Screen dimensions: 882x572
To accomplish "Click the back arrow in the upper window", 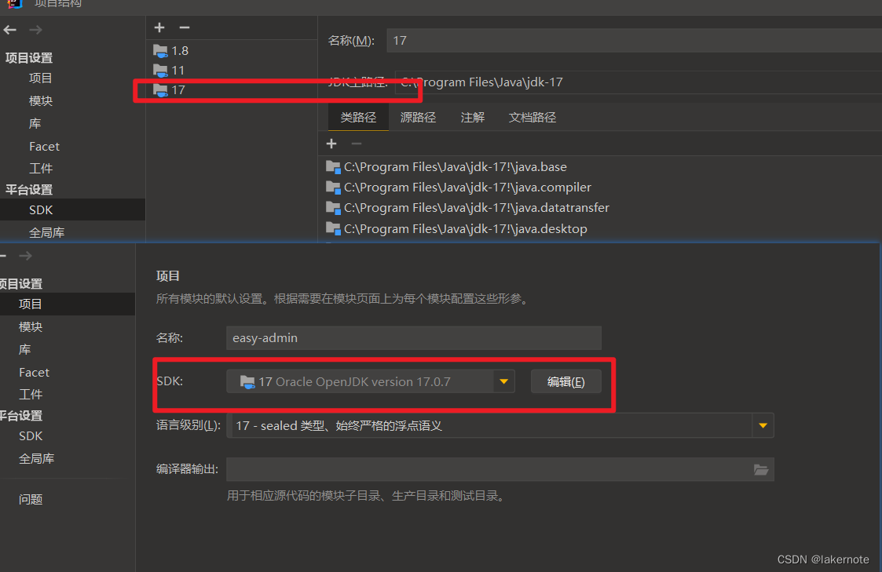I will (10, 30).
